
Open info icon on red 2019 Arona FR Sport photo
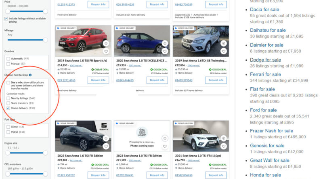106,43
